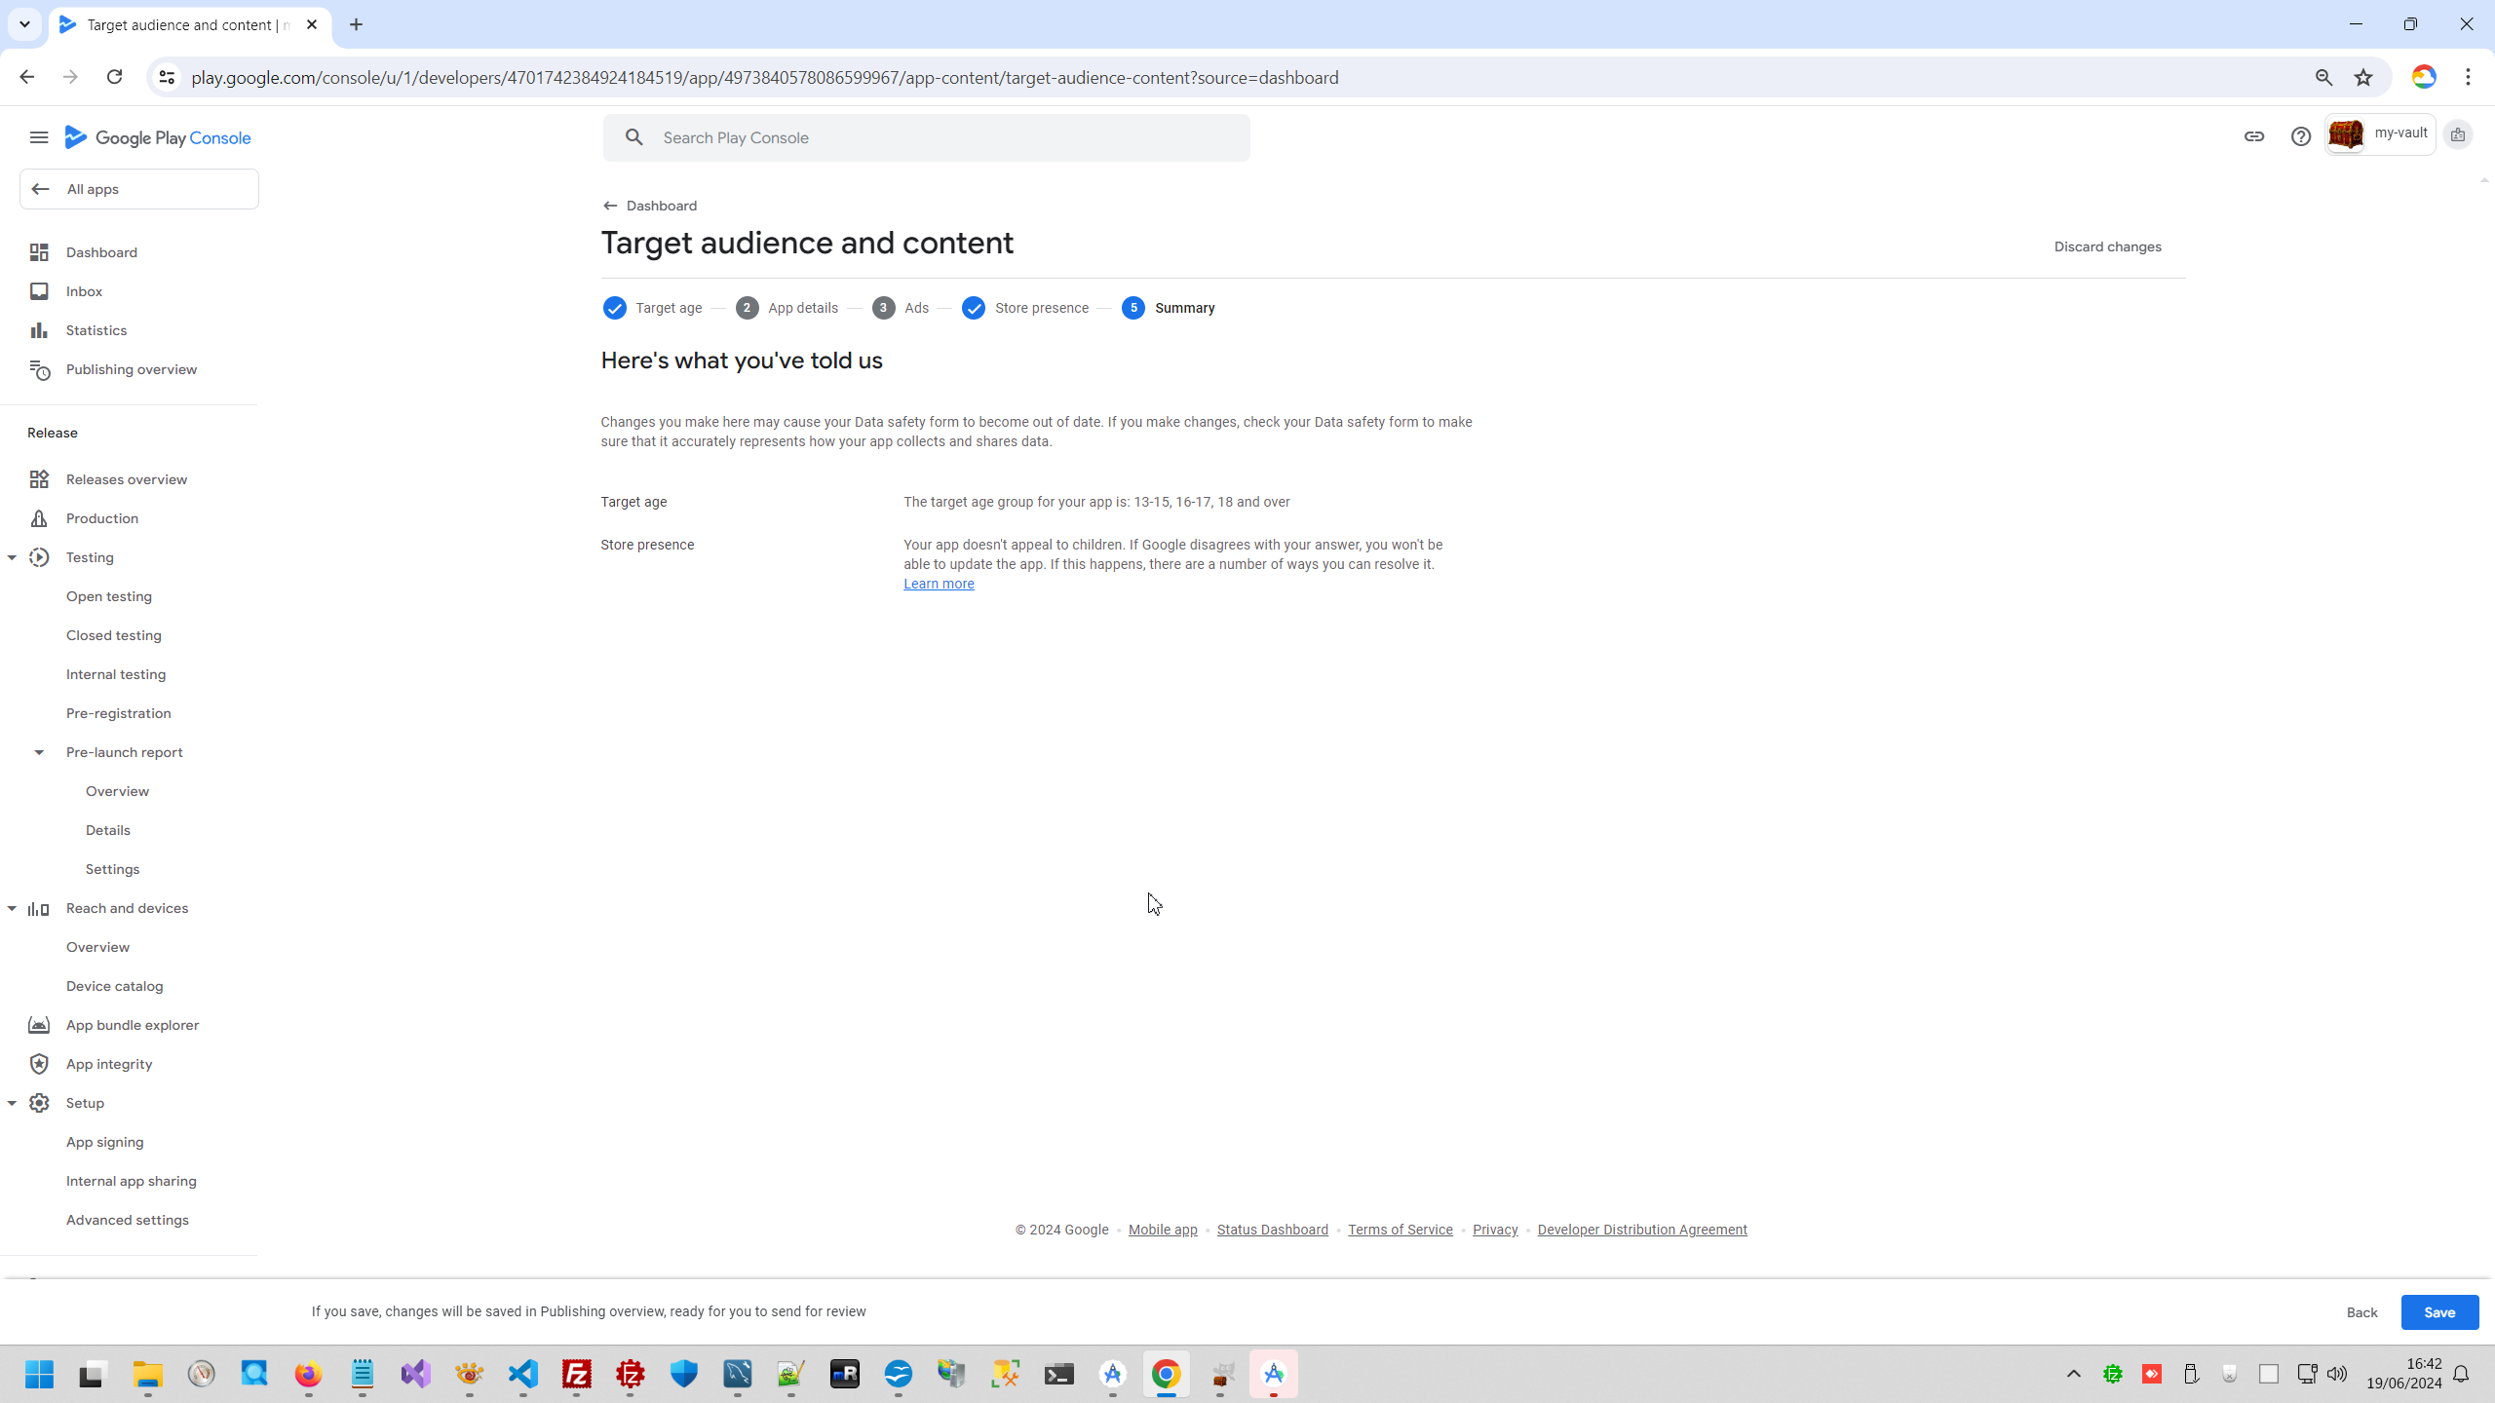Click the Learn more link

click(x=939, y=584)
